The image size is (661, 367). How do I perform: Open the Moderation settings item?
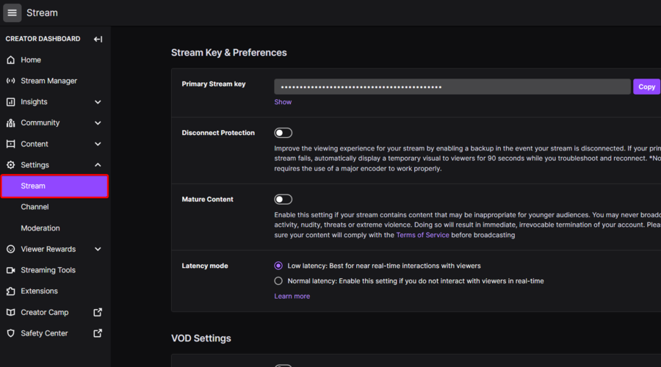pyautogui.click(x=40, y=228)
